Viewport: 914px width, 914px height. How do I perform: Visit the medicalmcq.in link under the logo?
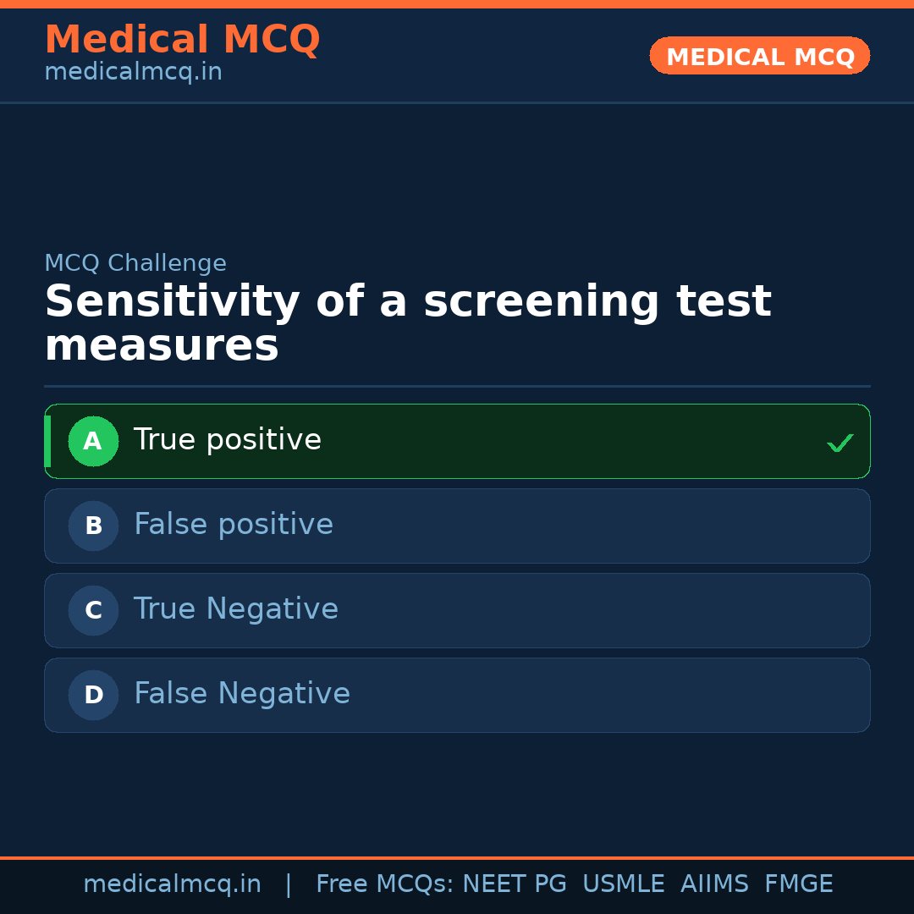pos(132,72)
